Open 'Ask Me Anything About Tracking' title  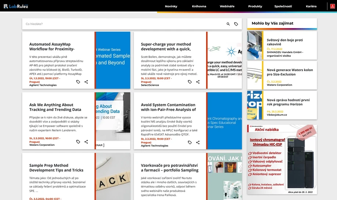coord(55,107)
